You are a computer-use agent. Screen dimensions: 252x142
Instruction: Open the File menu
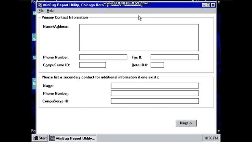tap(41, 11)
